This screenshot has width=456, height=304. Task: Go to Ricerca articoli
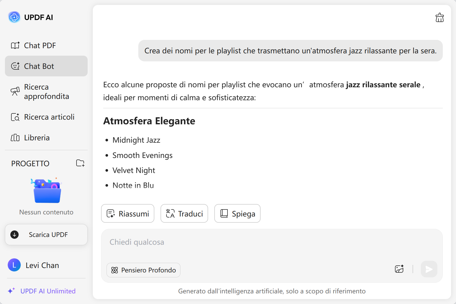click(x=49, y=117)
